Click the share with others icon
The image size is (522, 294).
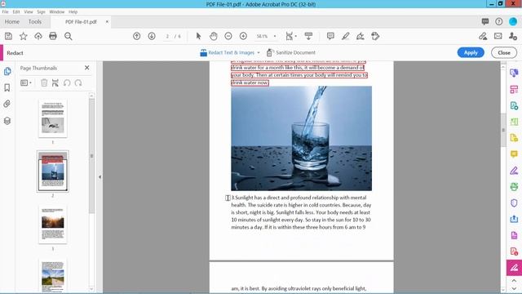coord(513,36)
